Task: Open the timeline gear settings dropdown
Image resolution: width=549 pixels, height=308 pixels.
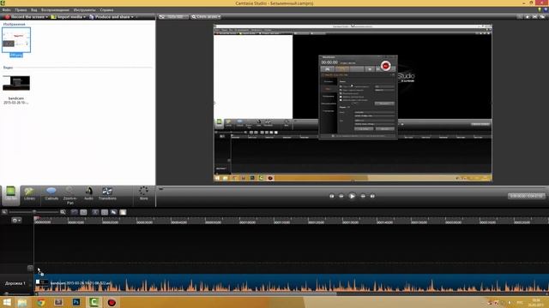Action: click(x=16, y=221)
